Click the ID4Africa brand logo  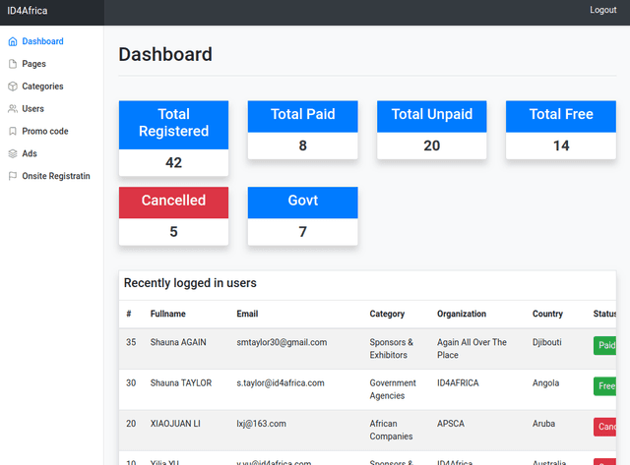(27, 11)
